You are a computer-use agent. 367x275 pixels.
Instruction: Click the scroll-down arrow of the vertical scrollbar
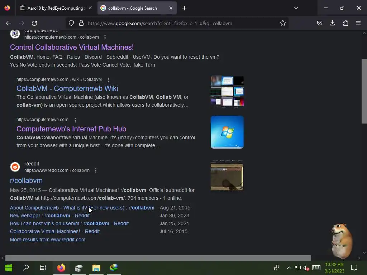pos(364,253)
